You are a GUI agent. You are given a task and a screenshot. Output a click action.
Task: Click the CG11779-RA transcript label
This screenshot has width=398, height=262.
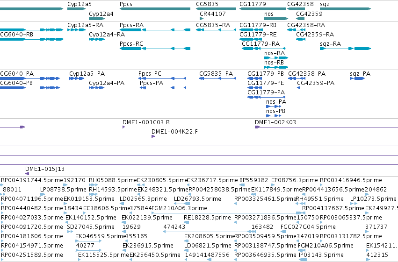point(261,43)
